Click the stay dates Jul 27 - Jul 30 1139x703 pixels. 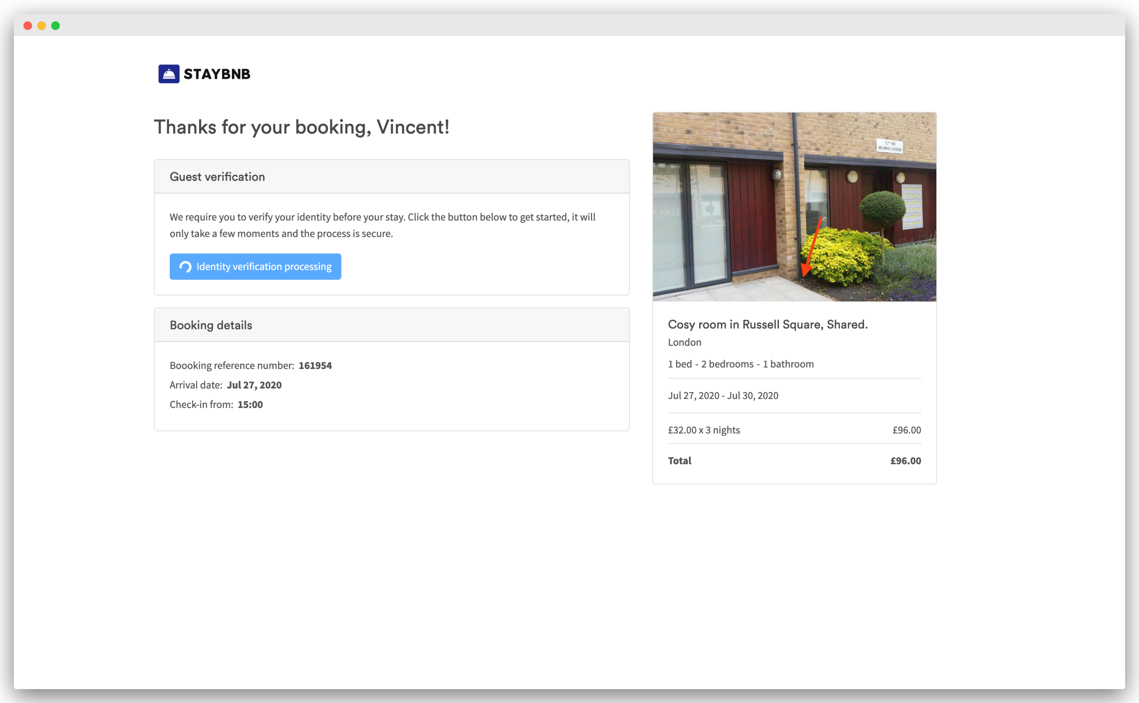[x=723, y=396]
